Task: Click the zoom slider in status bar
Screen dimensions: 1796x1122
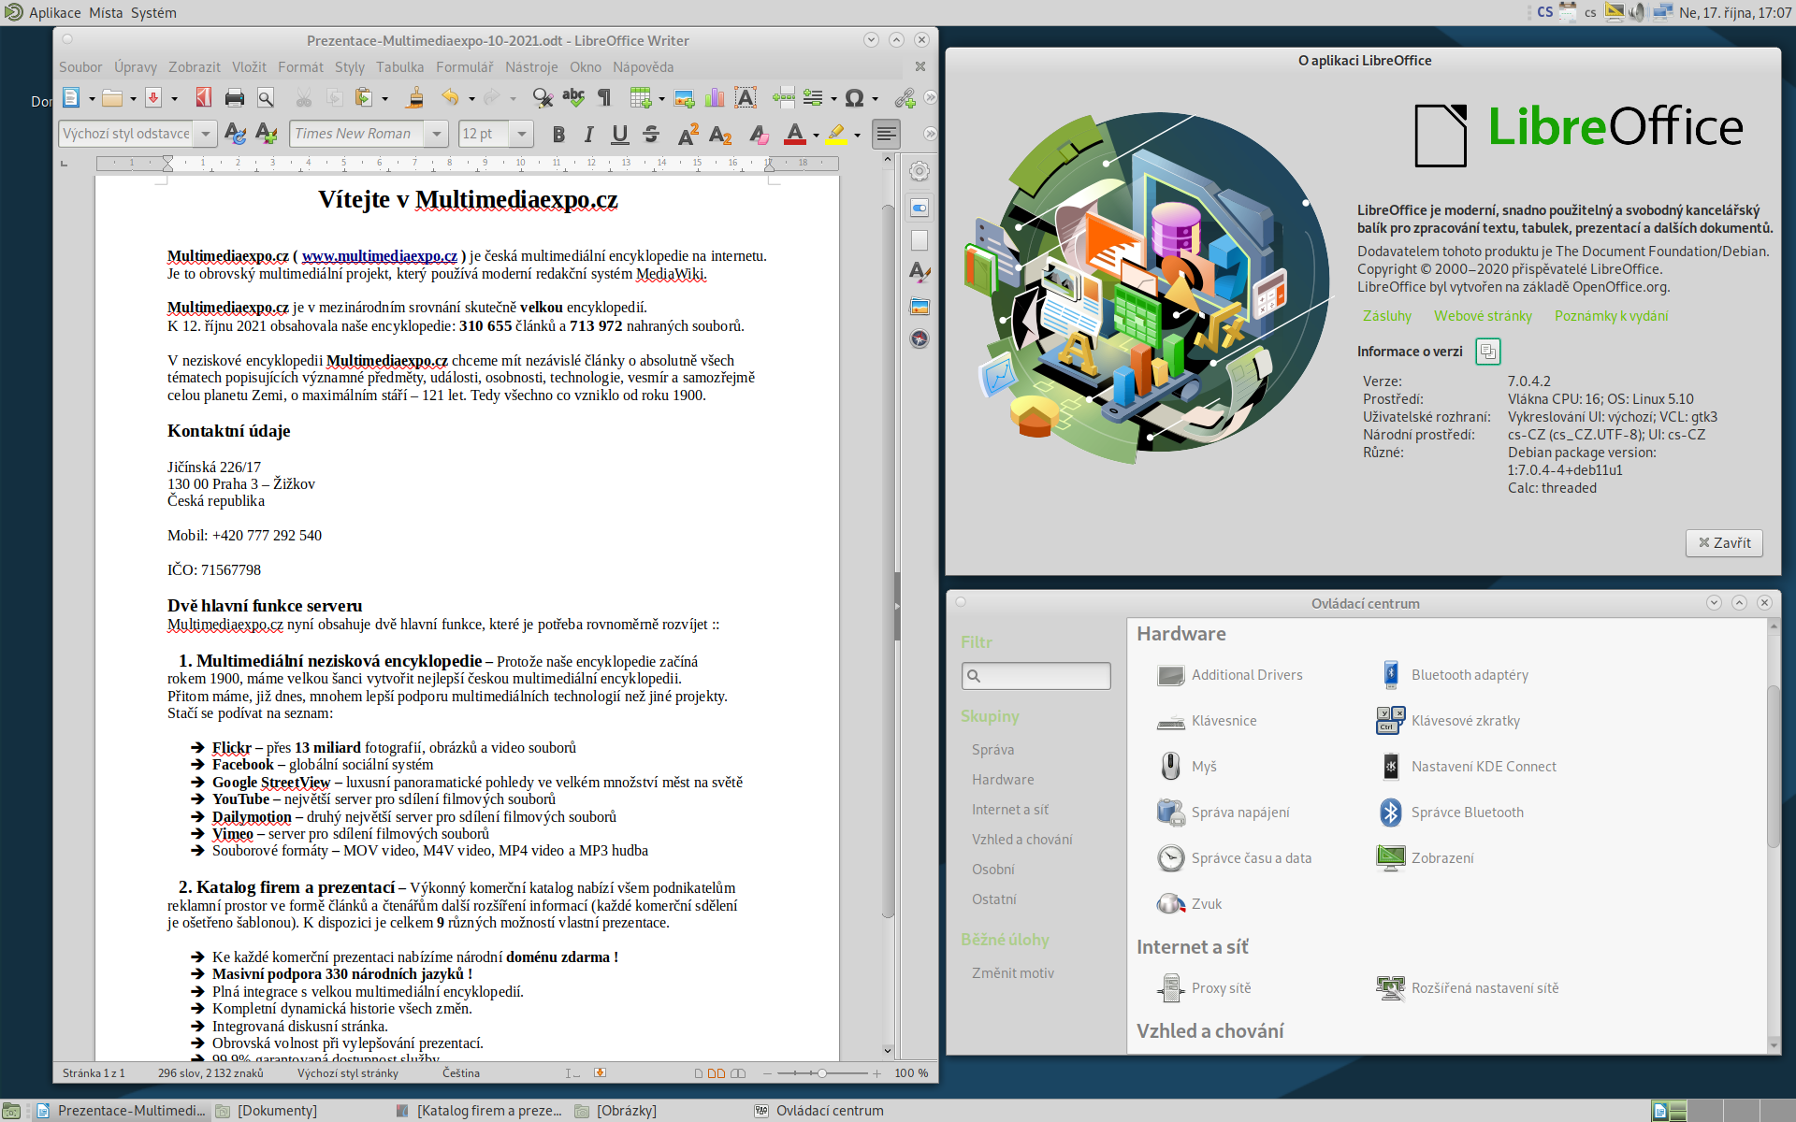Action: [x=822, y=1073]
